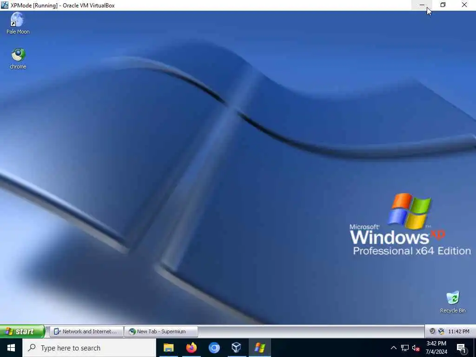The width and height of the screenshot is (476, 357).
Task: Open the XP start menu
Action: point(22,331)
